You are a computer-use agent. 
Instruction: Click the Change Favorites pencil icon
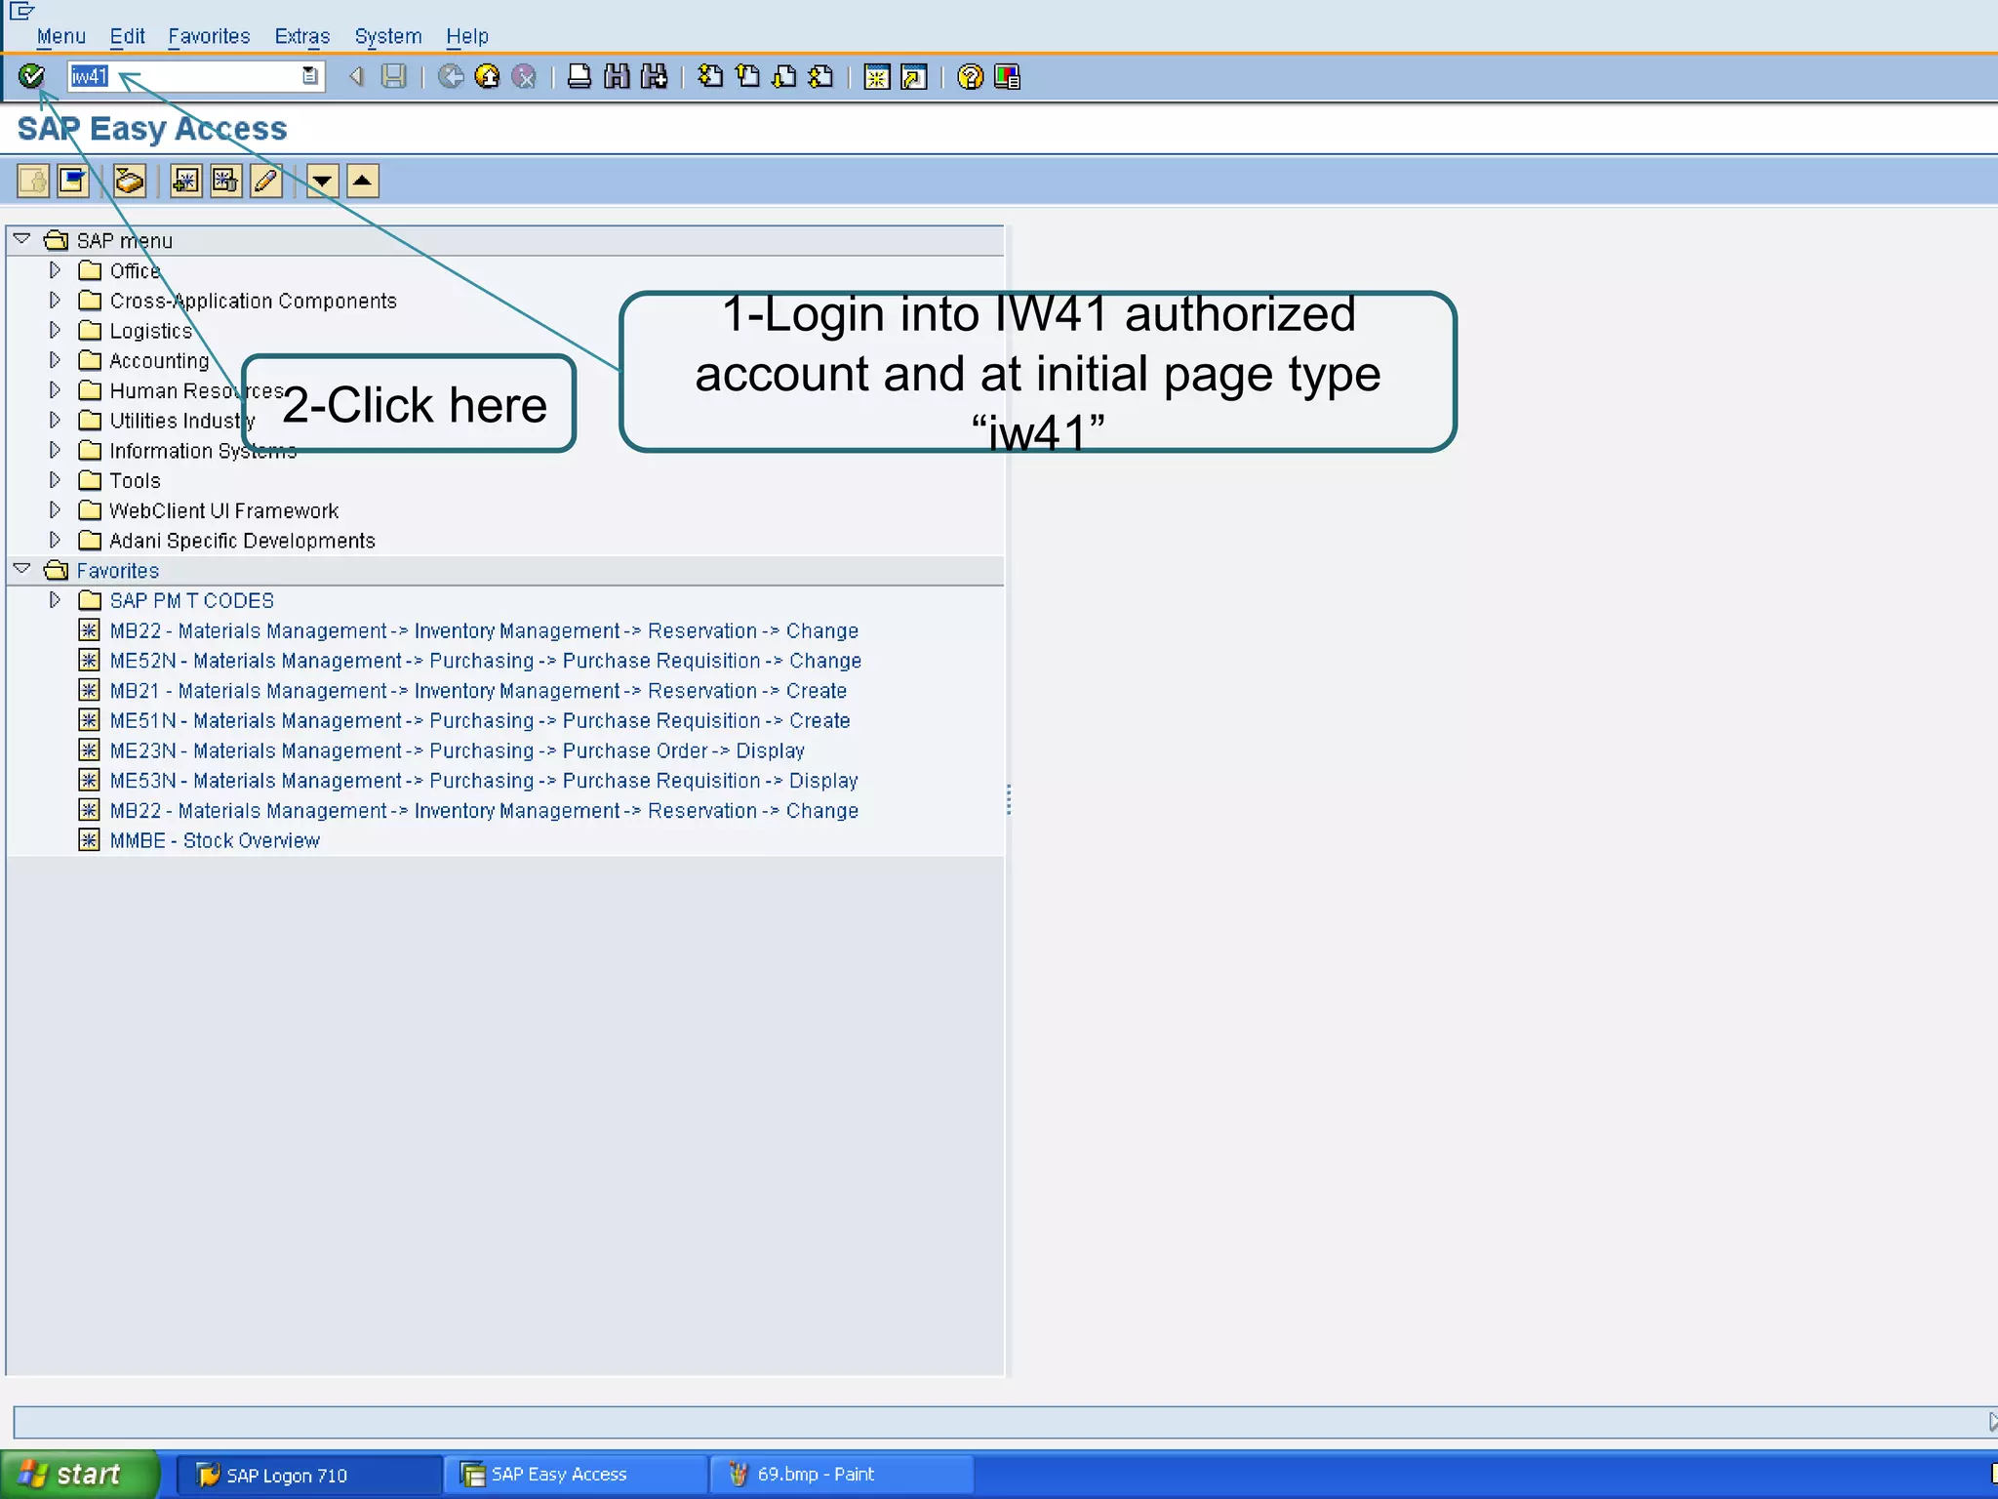(x=266, y=181)
